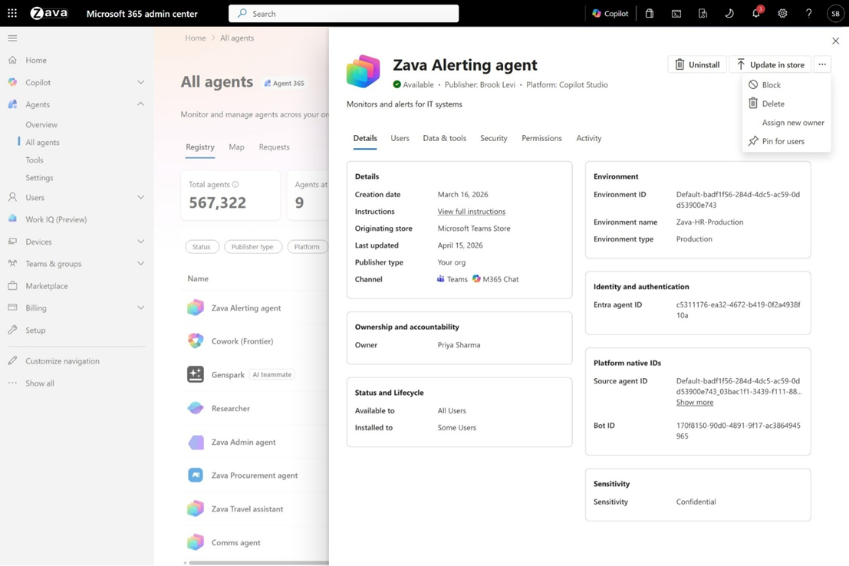
Task: Switch to the Security tab
Action: coord(493,138)
